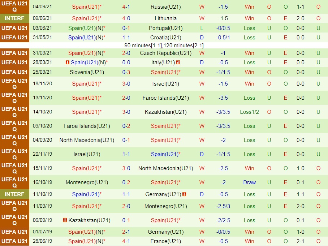Click the L result in Portugal(U21) row
The width and height of the screenshot is (328, 246).
pyautogui.click(x=202, y=28)
